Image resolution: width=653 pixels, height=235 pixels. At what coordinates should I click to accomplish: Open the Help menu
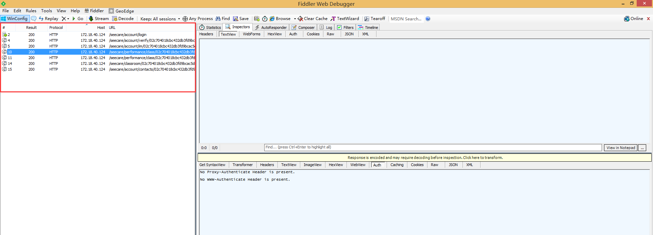(x=75, y=11)
